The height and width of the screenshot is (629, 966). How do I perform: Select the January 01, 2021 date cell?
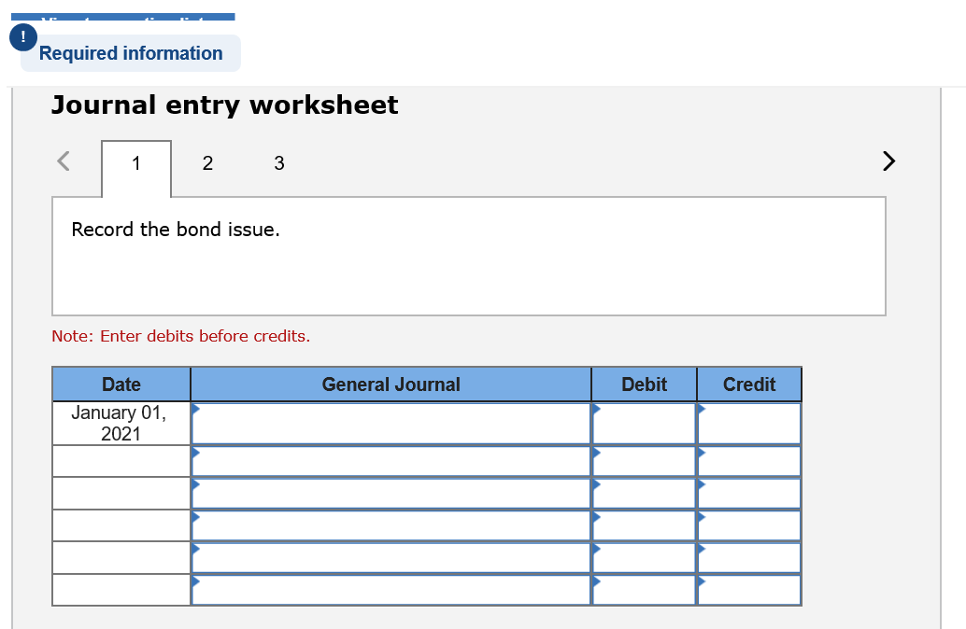pos(121,423)
